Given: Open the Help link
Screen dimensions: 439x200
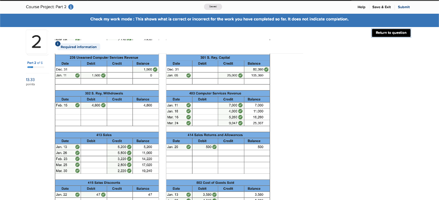Looking at the screenshot, I should 361,7.
